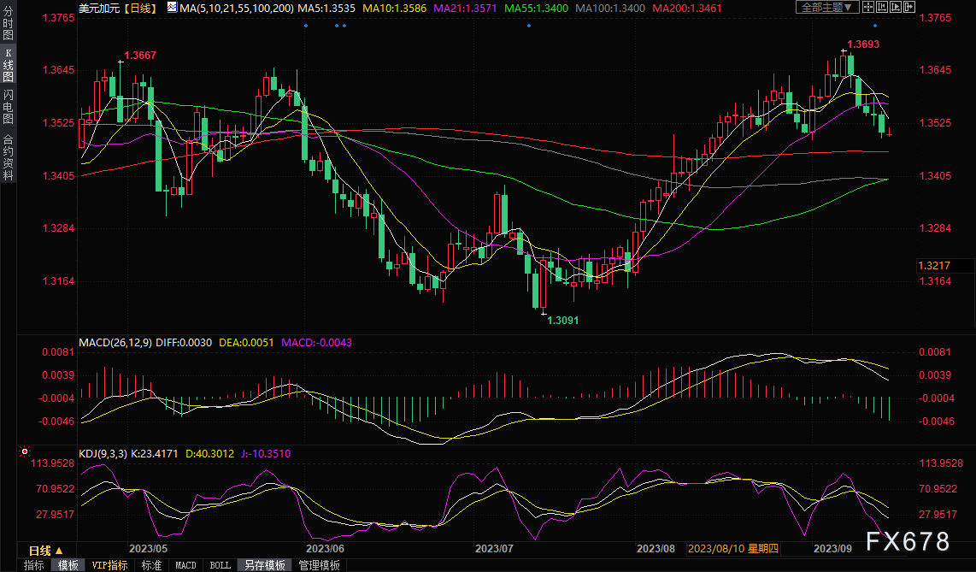Select the MA10:1.3586 legend value
The image size is (976, 572).
[395, 8]
